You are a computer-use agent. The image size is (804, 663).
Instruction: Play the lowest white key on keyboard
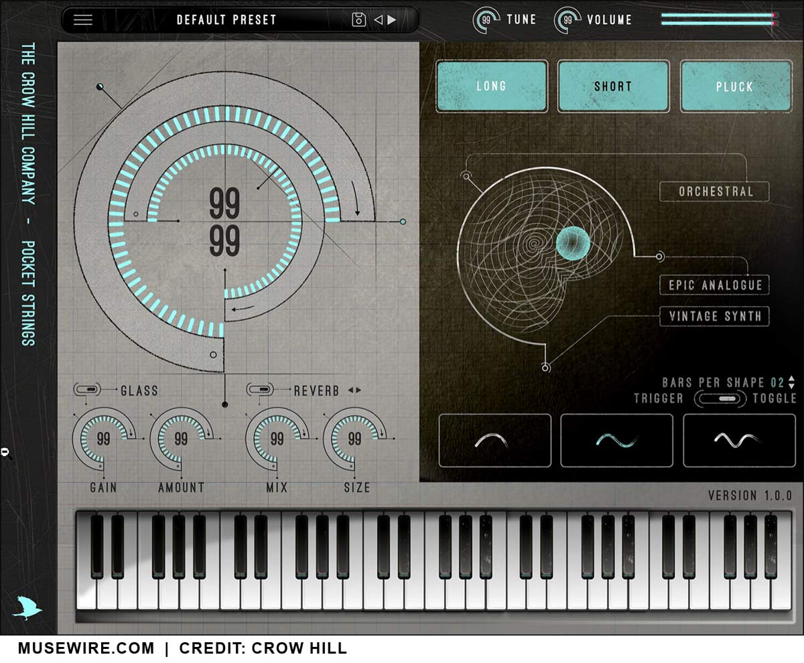(86, 563)
